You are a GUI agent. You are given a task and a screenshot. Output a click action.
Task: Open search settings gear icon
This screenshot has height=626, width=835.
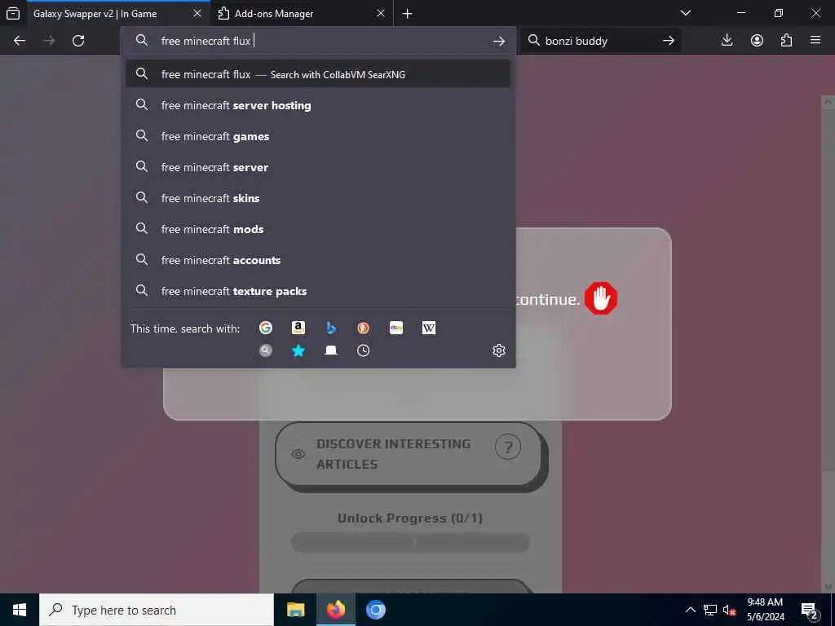point(498,350)
